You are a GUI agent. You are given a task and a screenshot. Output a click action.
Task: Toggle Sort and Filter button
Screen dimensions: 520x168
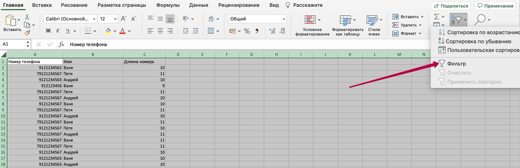coord(458,20)
